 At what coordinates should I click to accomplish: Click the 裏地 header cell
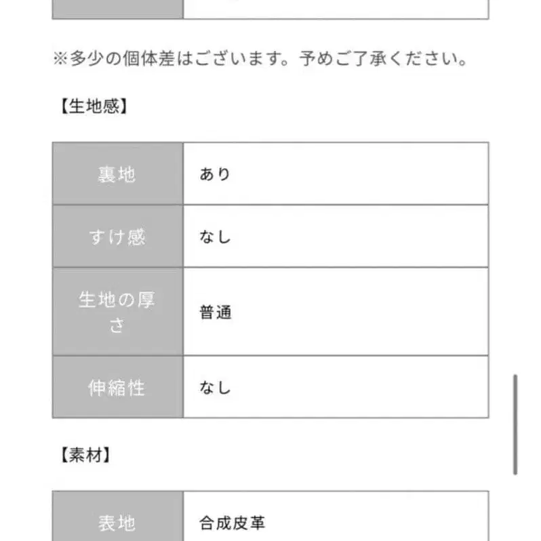117,174
